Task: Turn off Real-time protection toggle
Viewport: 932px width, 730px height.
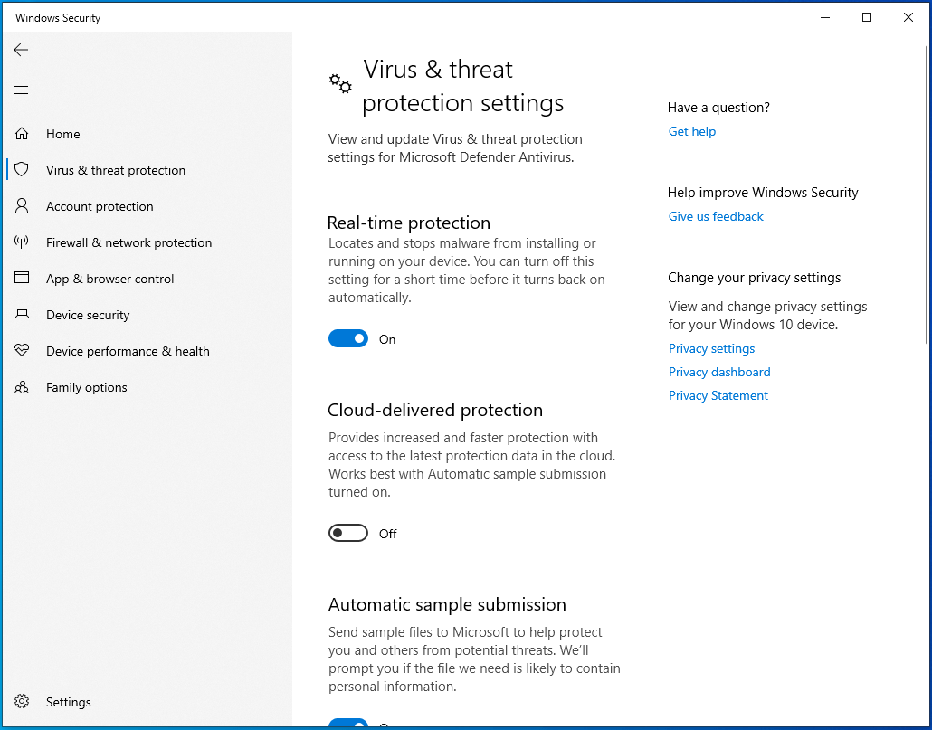Action: click(348, 339)
